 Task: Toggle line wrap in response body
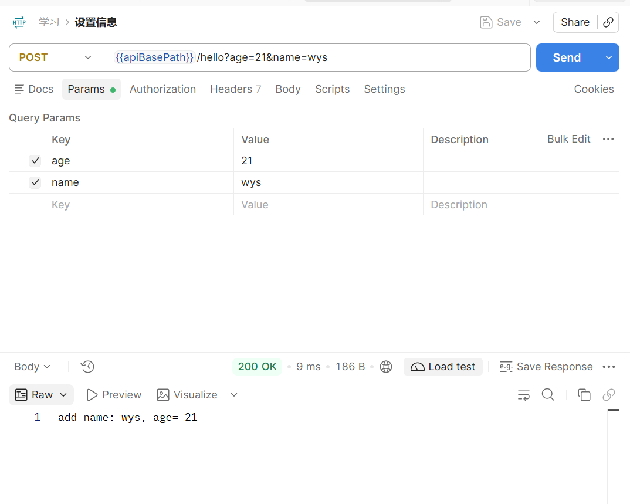point(523,395)
